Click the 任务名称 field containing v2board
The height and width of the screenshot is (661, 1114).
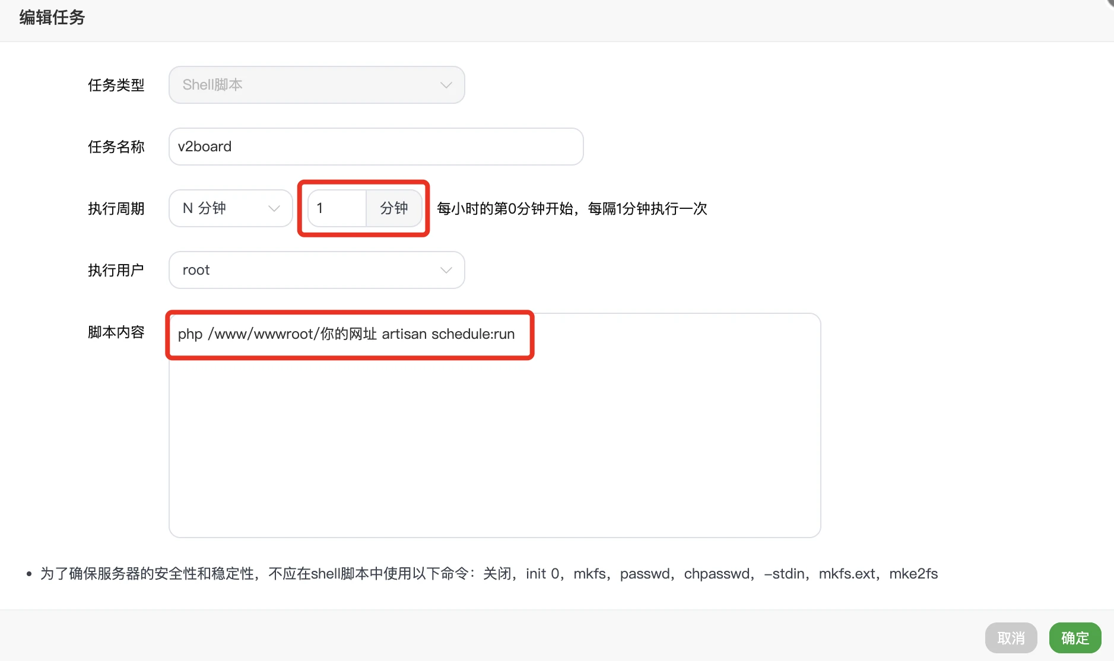(376, 147)
